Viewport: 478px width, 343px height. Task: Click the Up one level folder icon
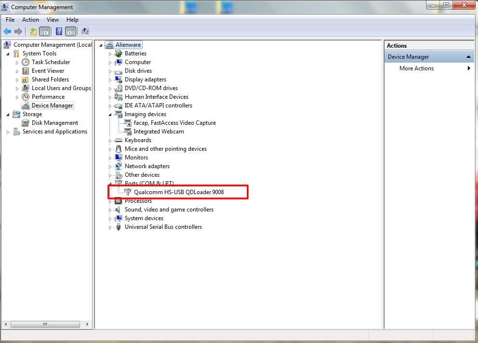(x=33, y=32)
